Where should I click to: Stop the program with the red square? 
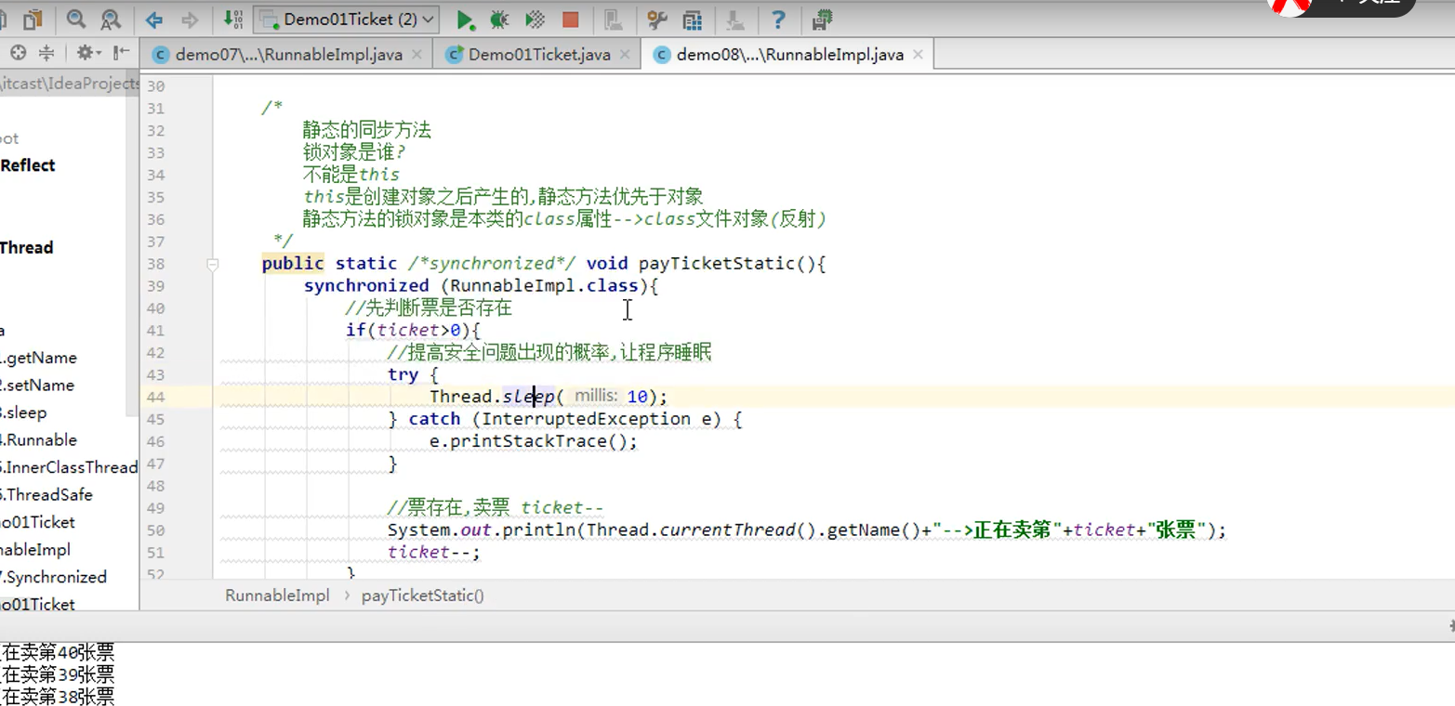570,19
